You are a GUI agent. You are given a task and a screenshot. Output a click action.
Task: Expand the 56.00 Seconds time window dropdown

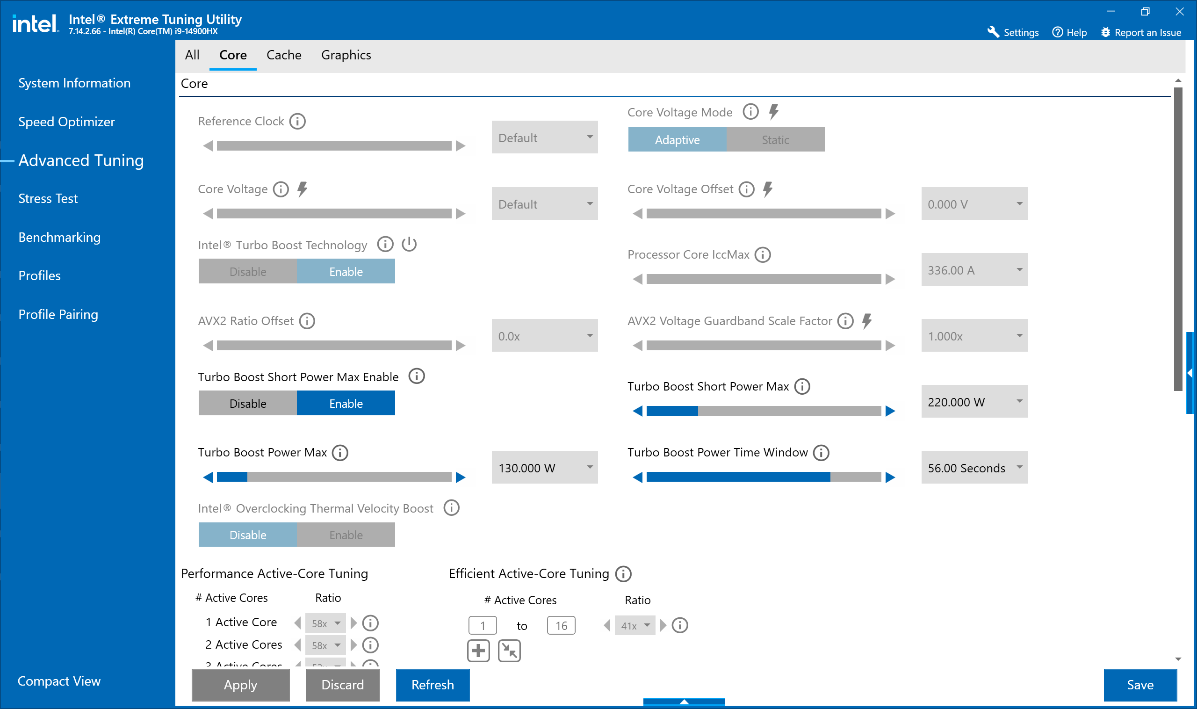tap(974, 468)
